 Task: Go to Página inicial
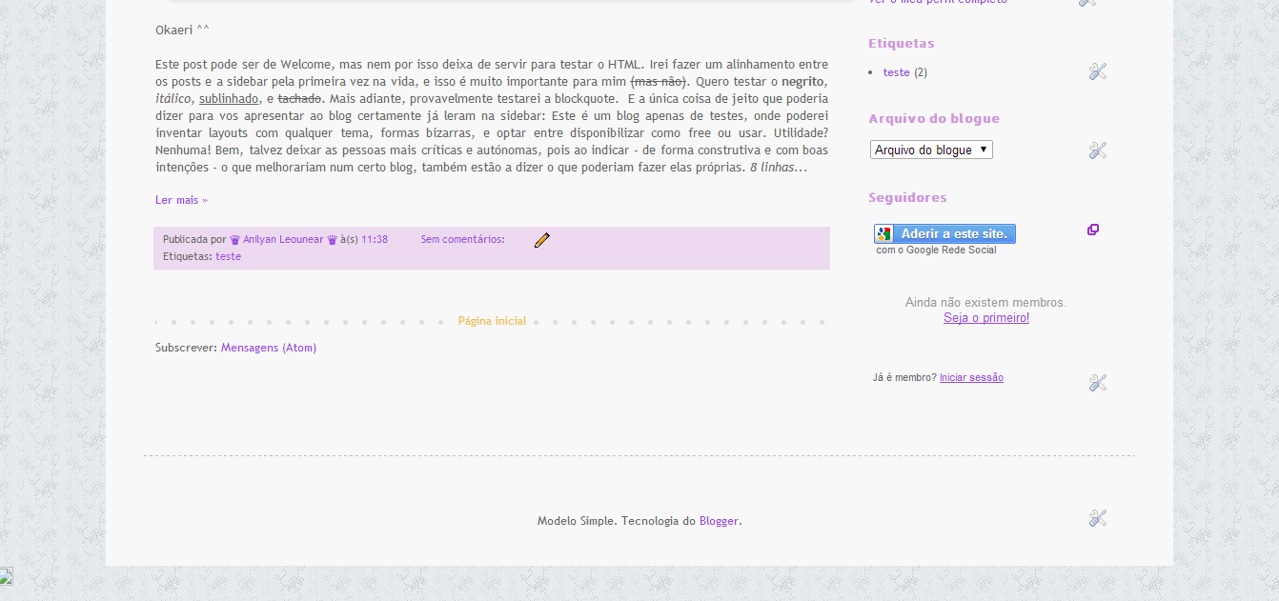[x=492, y=321]
